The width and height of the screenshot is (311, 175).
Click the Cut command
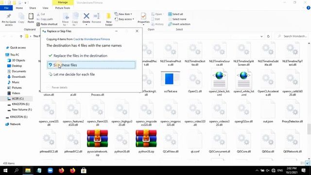41,14
